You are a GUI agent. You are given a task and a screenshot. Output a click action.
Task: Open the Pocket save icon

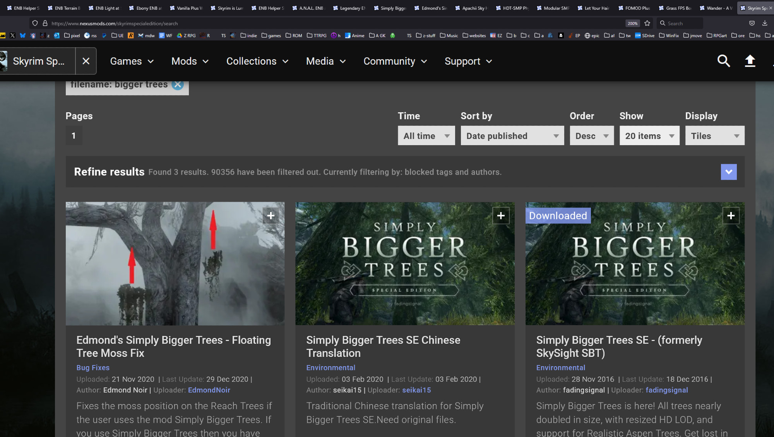[x=752, y=23]
